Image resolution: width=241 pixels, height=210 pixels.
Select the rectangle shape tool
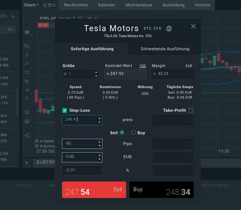point(27,72)
